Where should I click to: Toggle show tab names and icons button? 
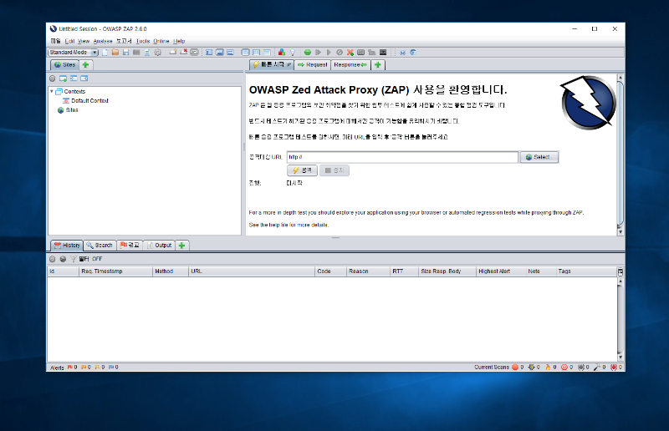(194, 53)
